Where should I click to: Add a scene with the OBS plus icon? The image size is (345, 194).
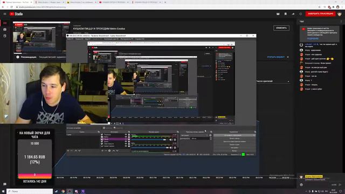pos(68,151)
